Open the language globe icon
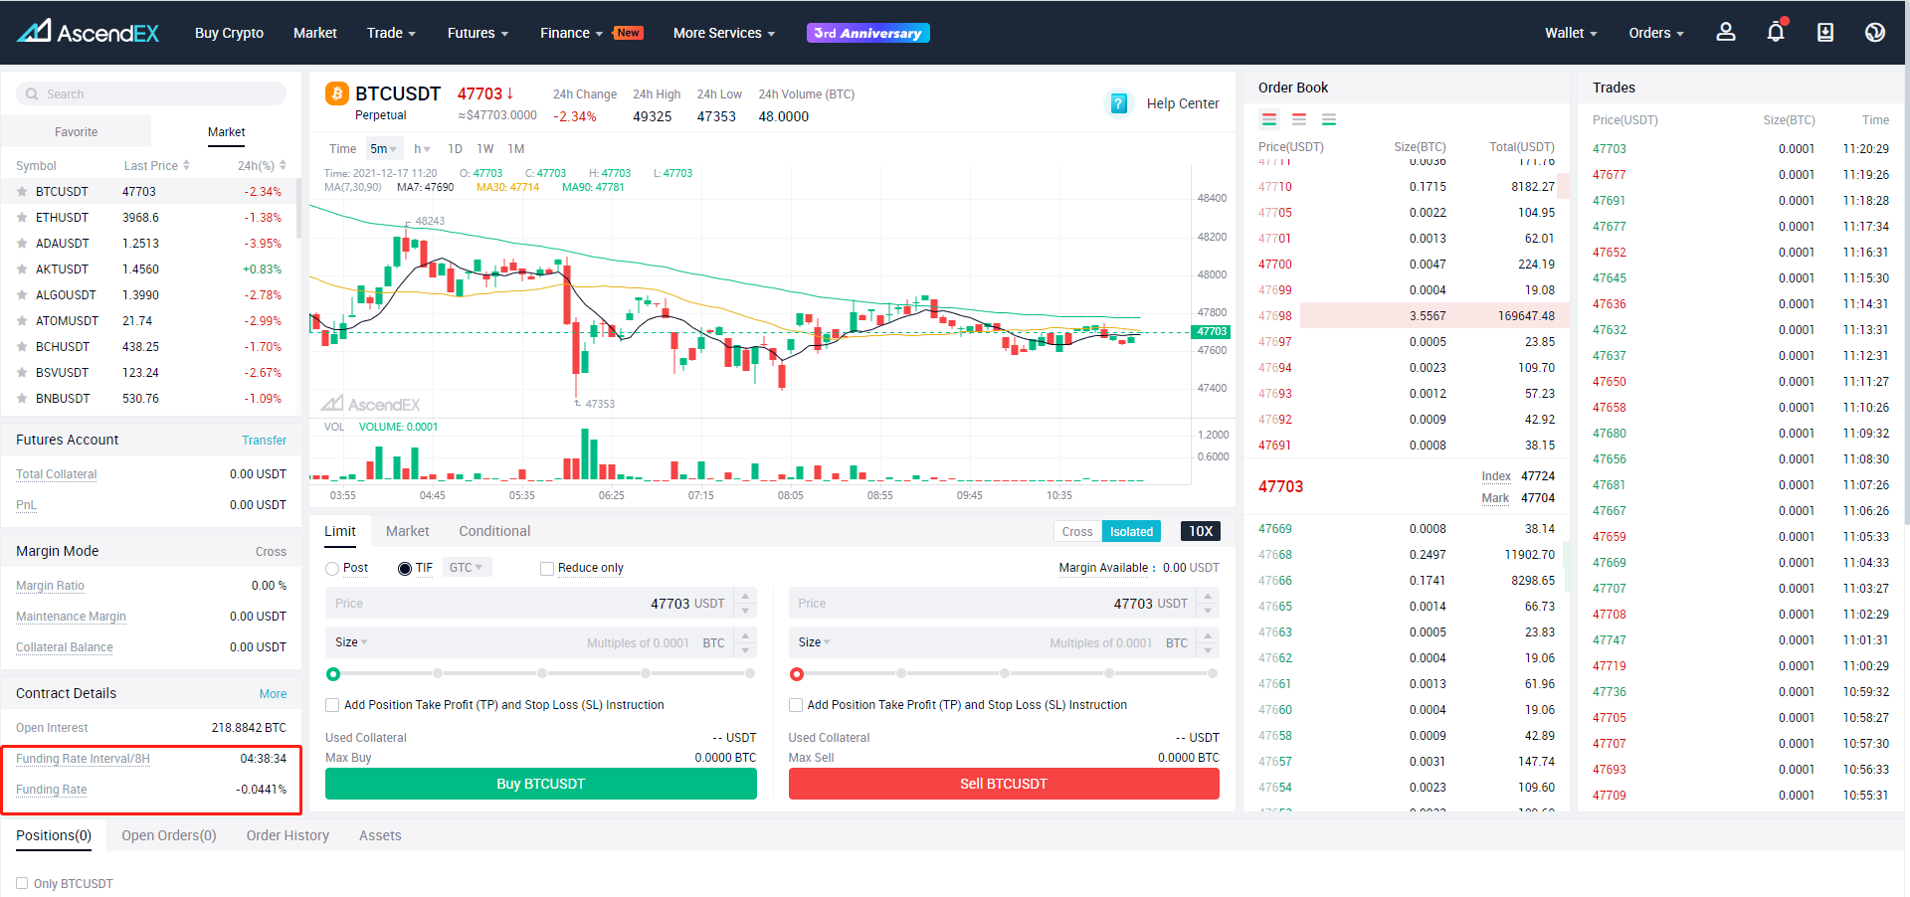Viewport: 1910px width, 897px height. [1875, 33]
